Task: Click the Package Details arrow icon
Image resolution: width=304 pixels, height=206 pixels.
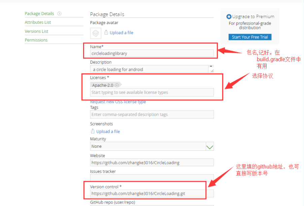Action: [59, 14]
